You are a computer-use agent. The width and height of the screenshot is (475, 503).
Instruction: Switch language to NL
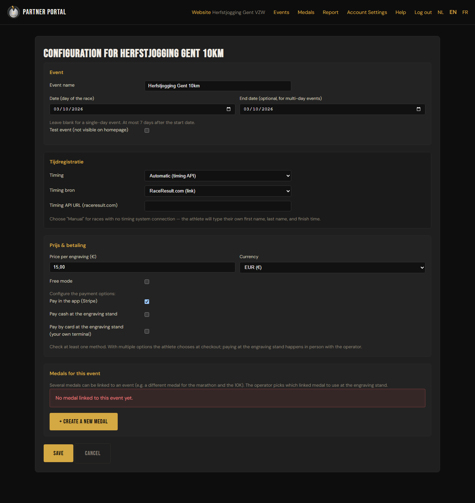(441, 12)
